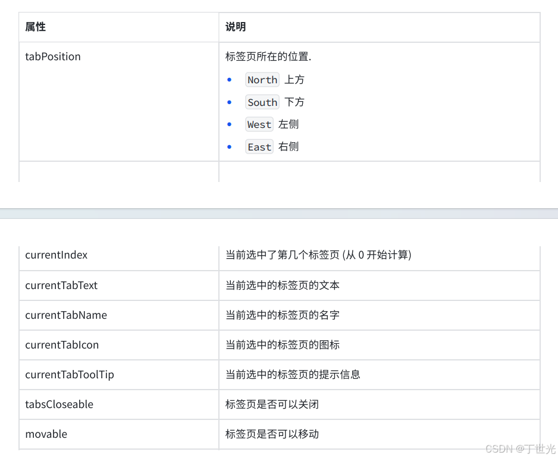Click the bullet point beside West
The image size is (558, 458).
230,124
